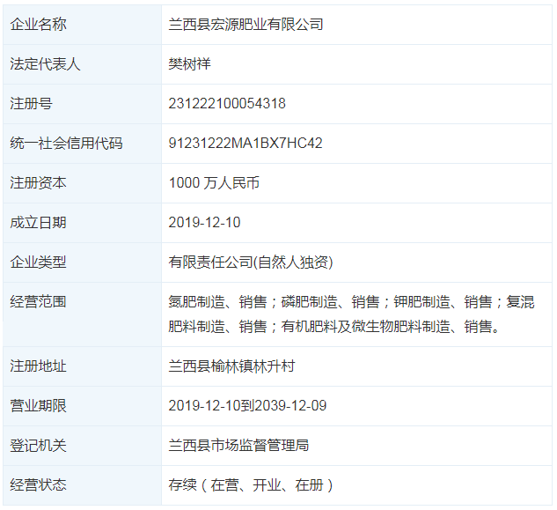Image resolution: width=557 pixels, height=510 pixels.
Task: Select the 经营范围 label cell
Action: [x=38, y=302]
